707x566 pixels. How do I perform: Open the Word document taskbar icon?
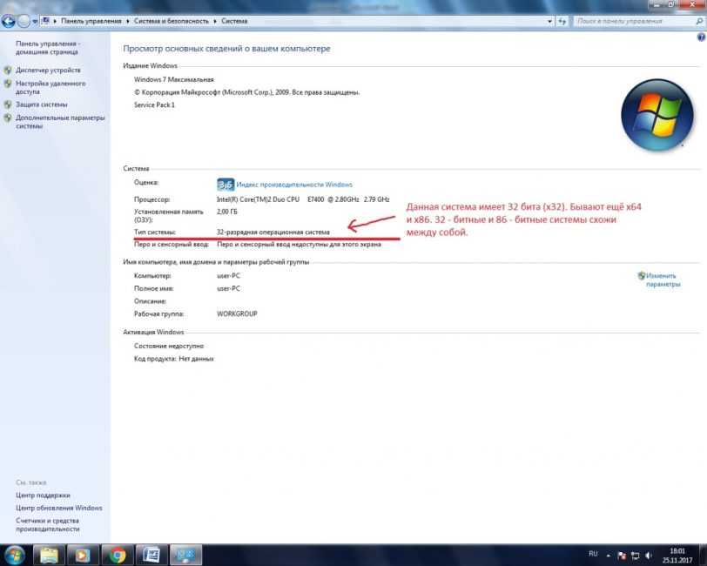(150, 554)
